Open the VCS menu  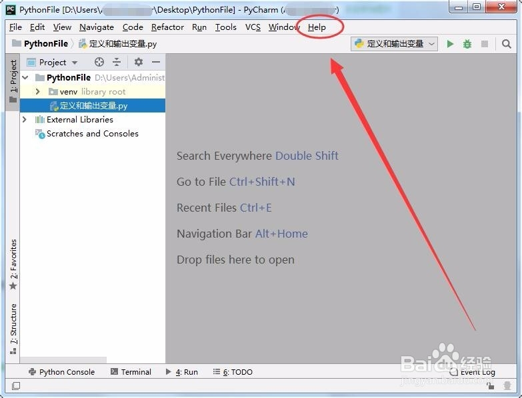point(253,27)
